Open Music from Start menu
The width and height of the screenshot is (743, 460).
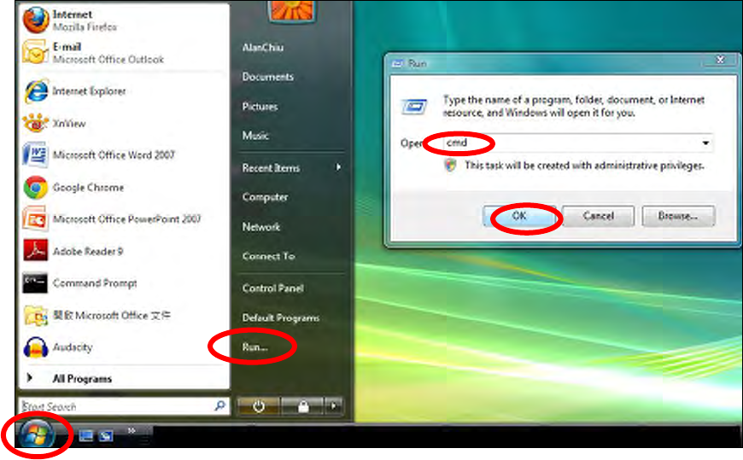pos(255,136)
